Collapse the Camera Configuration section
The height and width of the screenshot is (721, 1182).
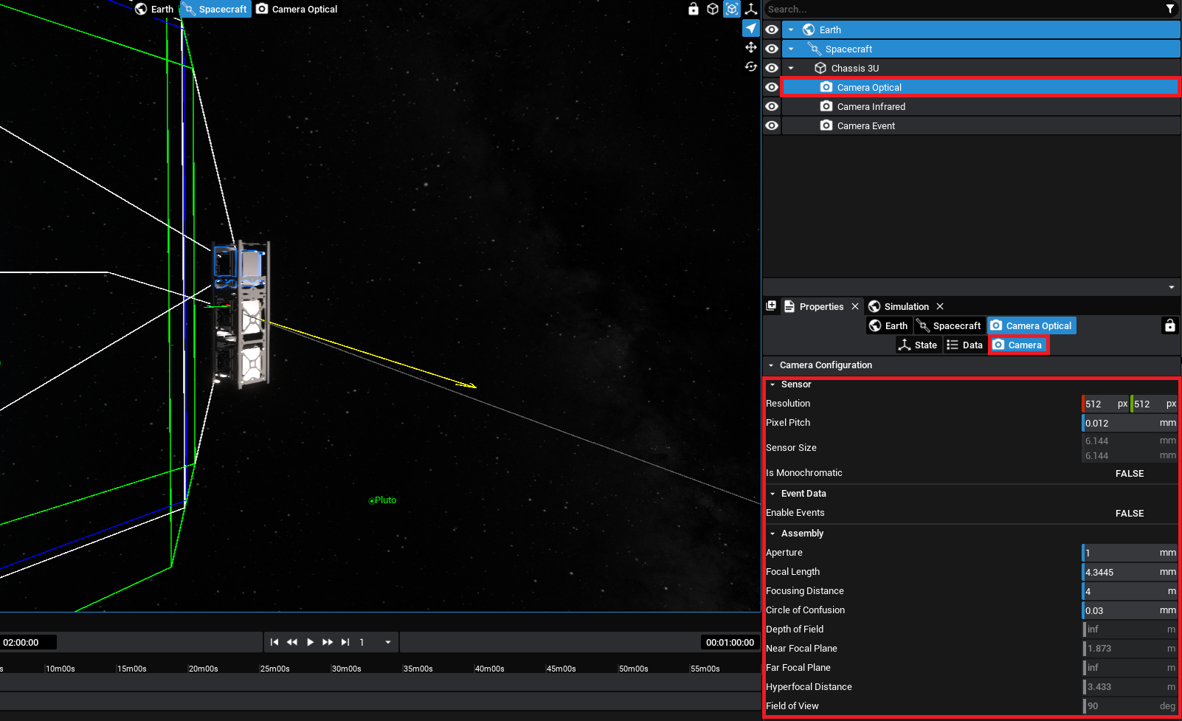(771, 365)
